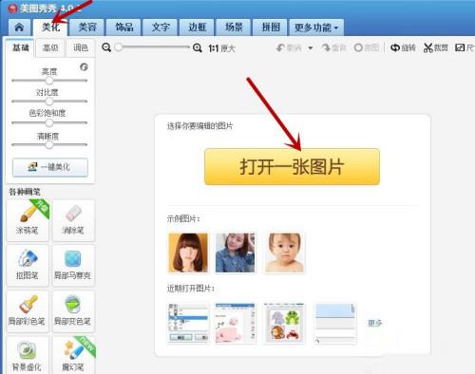Open the 饰品 tab
This screenshot has height=374, width=475.
tap(123, 28)
